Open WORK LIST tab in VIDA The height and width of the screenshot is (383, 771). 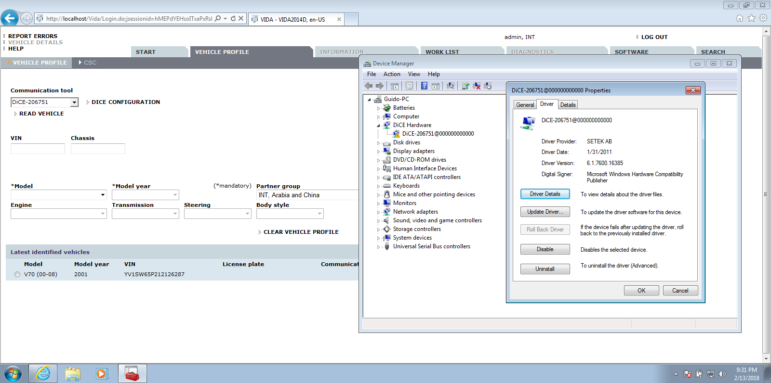[462, 52]
